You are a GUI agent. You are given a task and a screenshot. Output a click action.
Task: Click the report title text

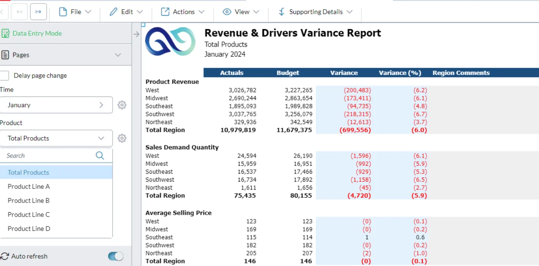pos(293,33)
